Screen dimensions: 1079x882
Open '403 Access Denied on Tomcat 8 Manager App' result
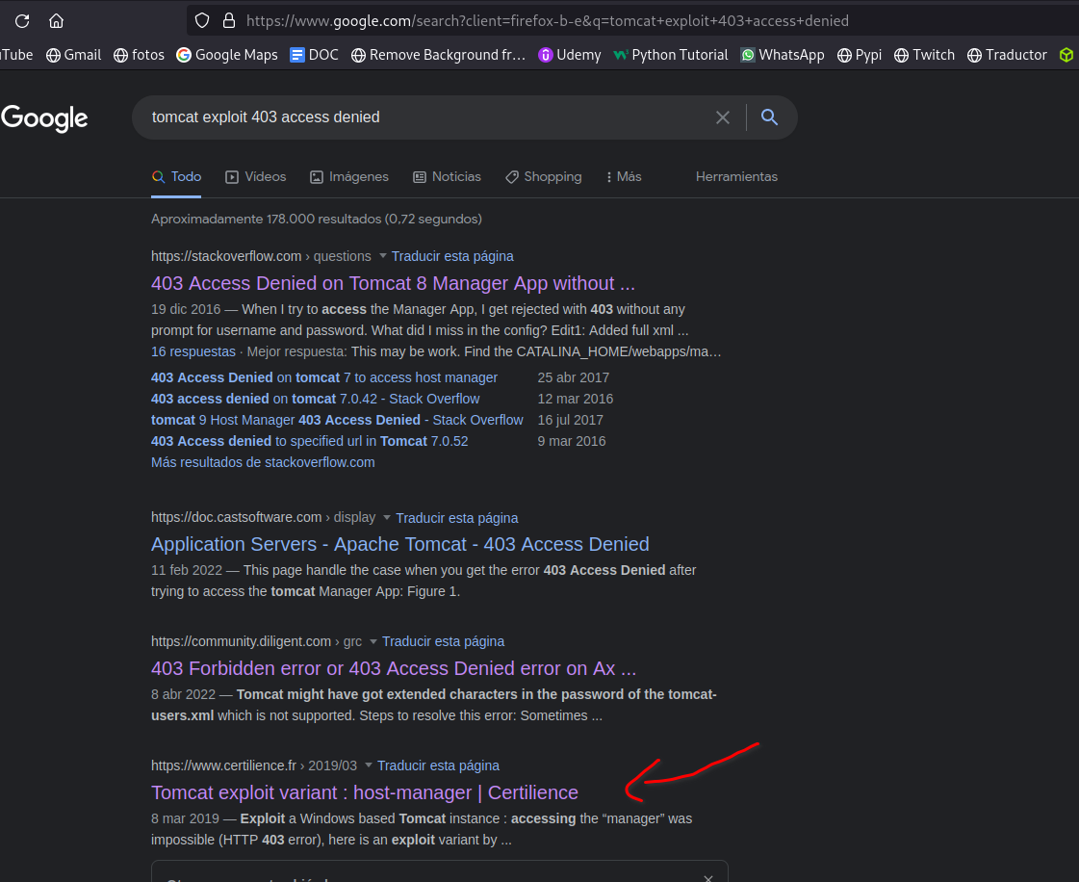click(393, 284)
